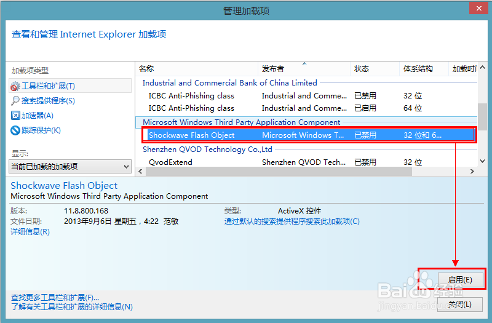
Task: Click the 启用(E) enable button
Action: tap(460, 280)
